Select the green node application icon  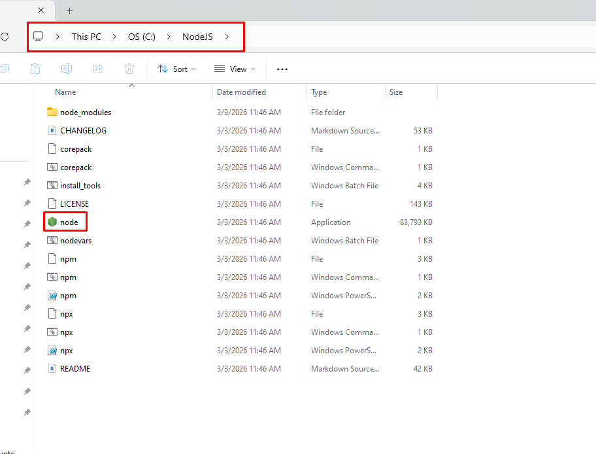[52, 222]
